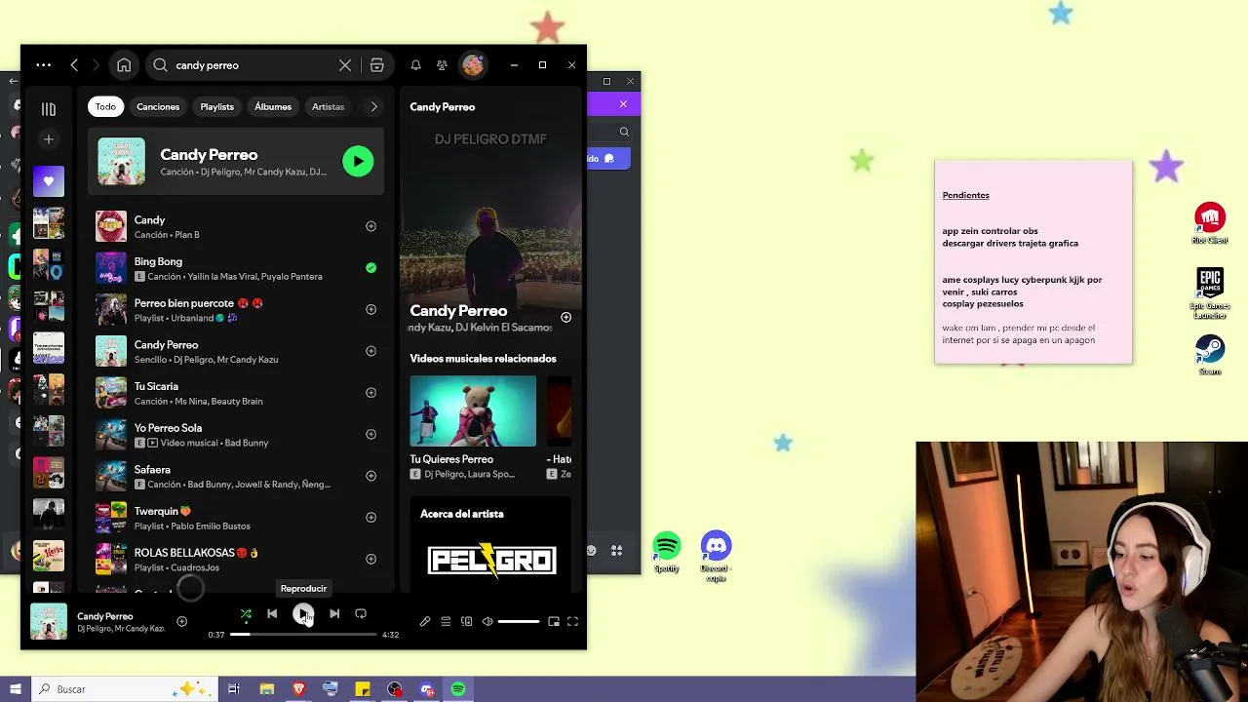The width and height of the screenshot is (1248, 702).
Task: Play the top result Candy Perreo
Action: click(358, 161)
